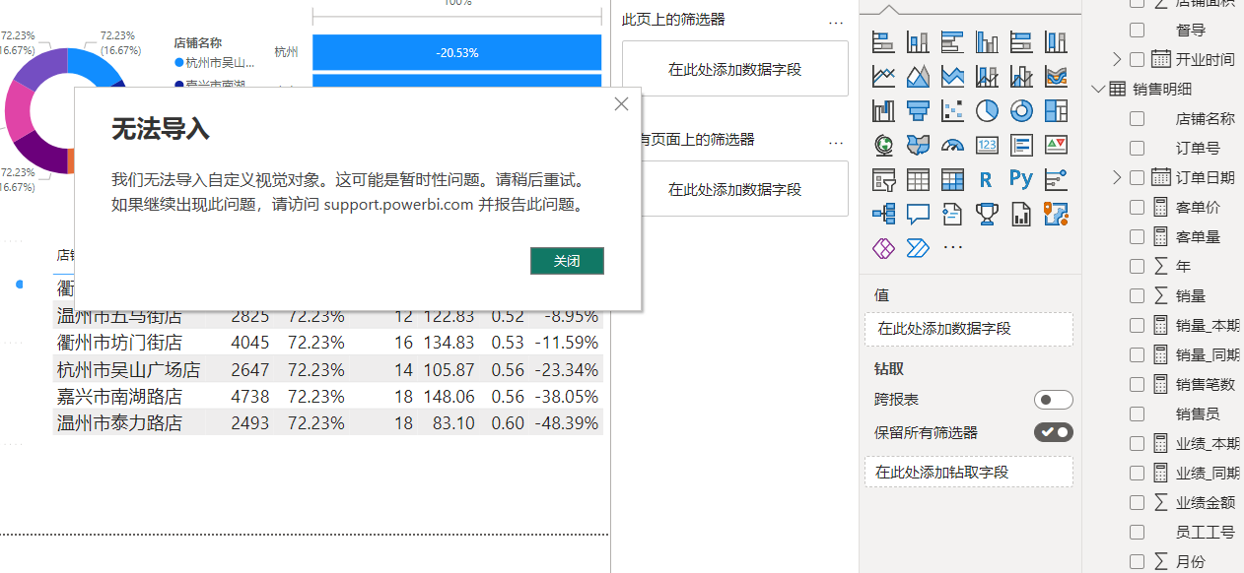Pick the line and stacked column chart
This screenshot has height=573, width=1244.
click(x=987, y=76)
